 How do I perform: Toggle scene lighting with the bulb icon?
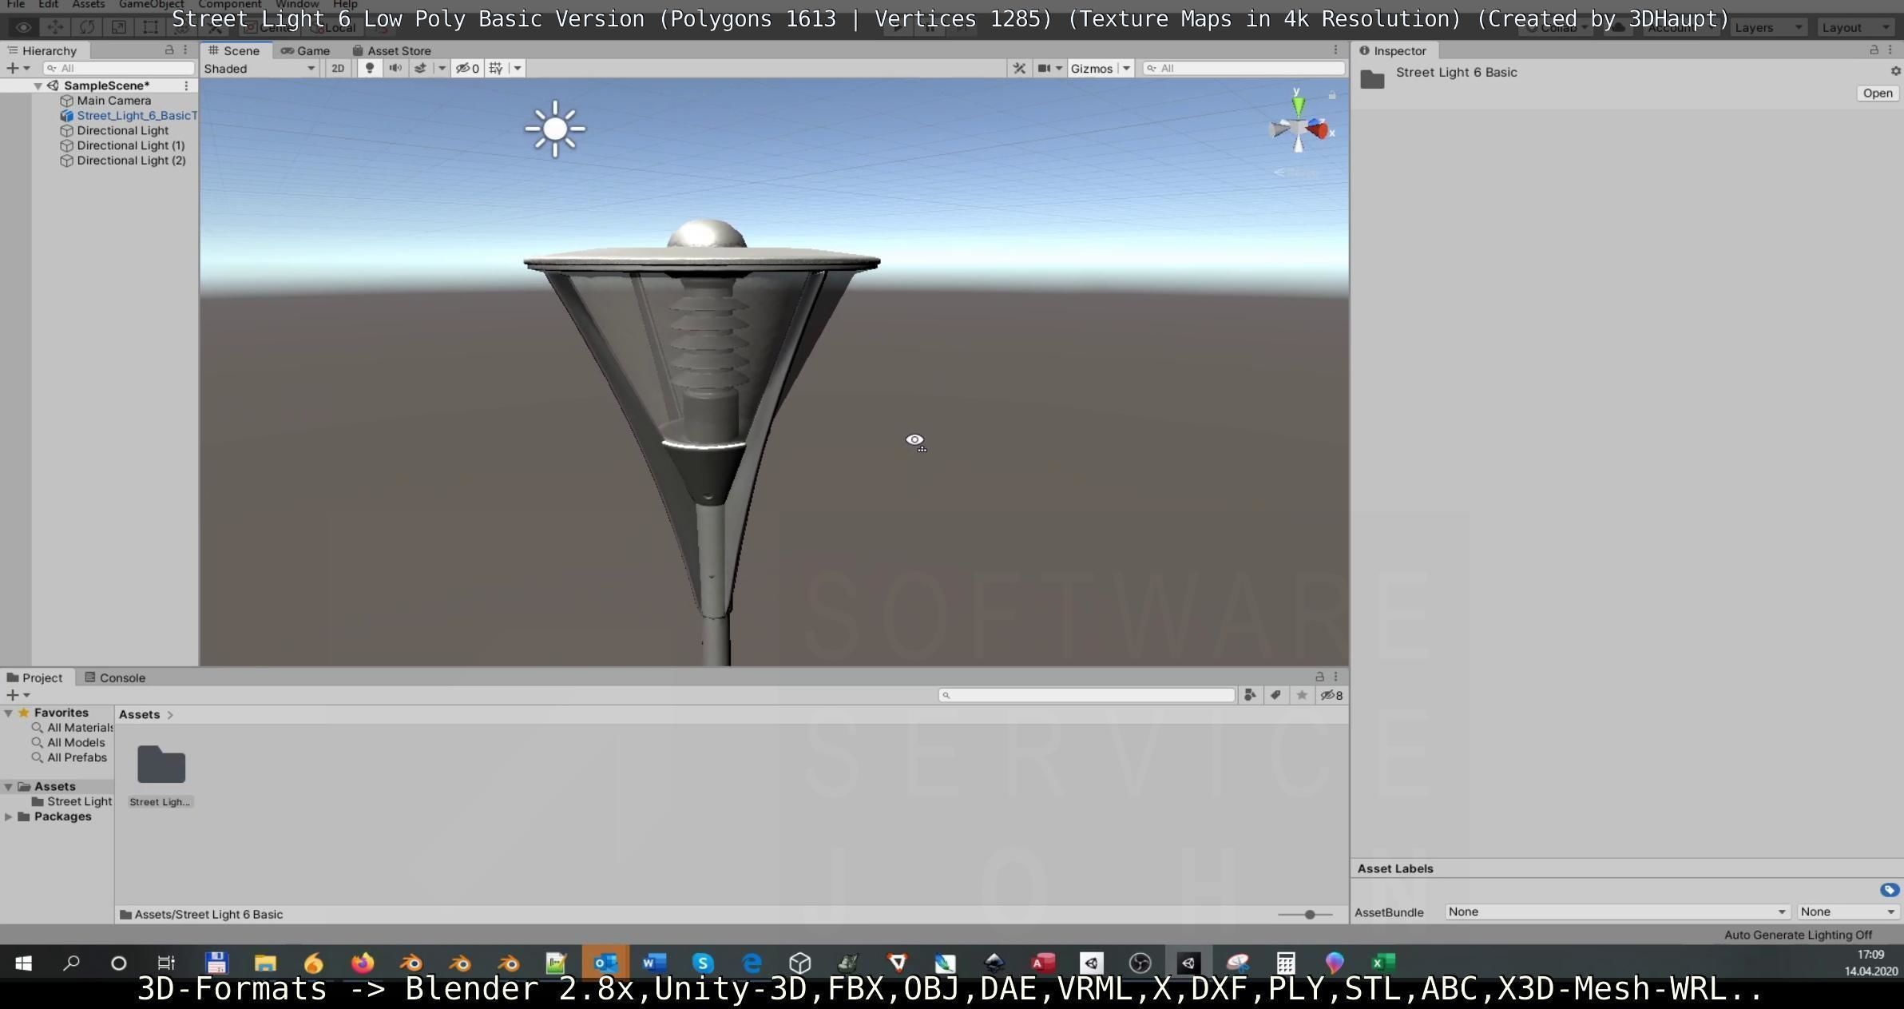point(369,69)
